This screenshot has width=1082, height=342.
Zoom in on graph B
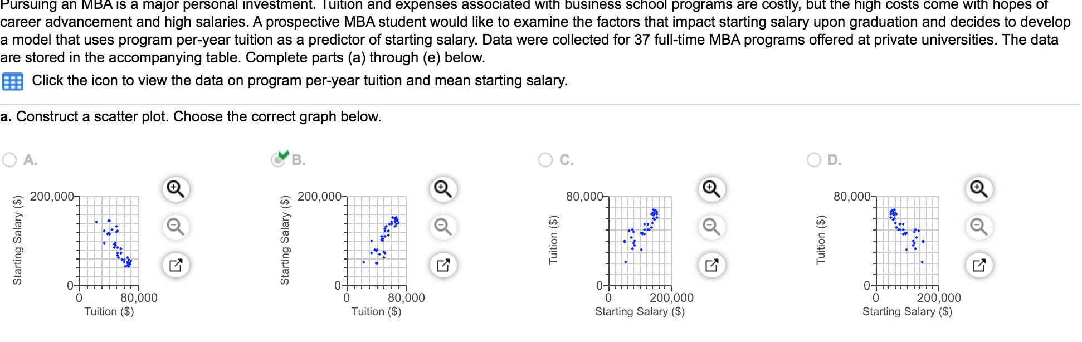coord(442,188)
